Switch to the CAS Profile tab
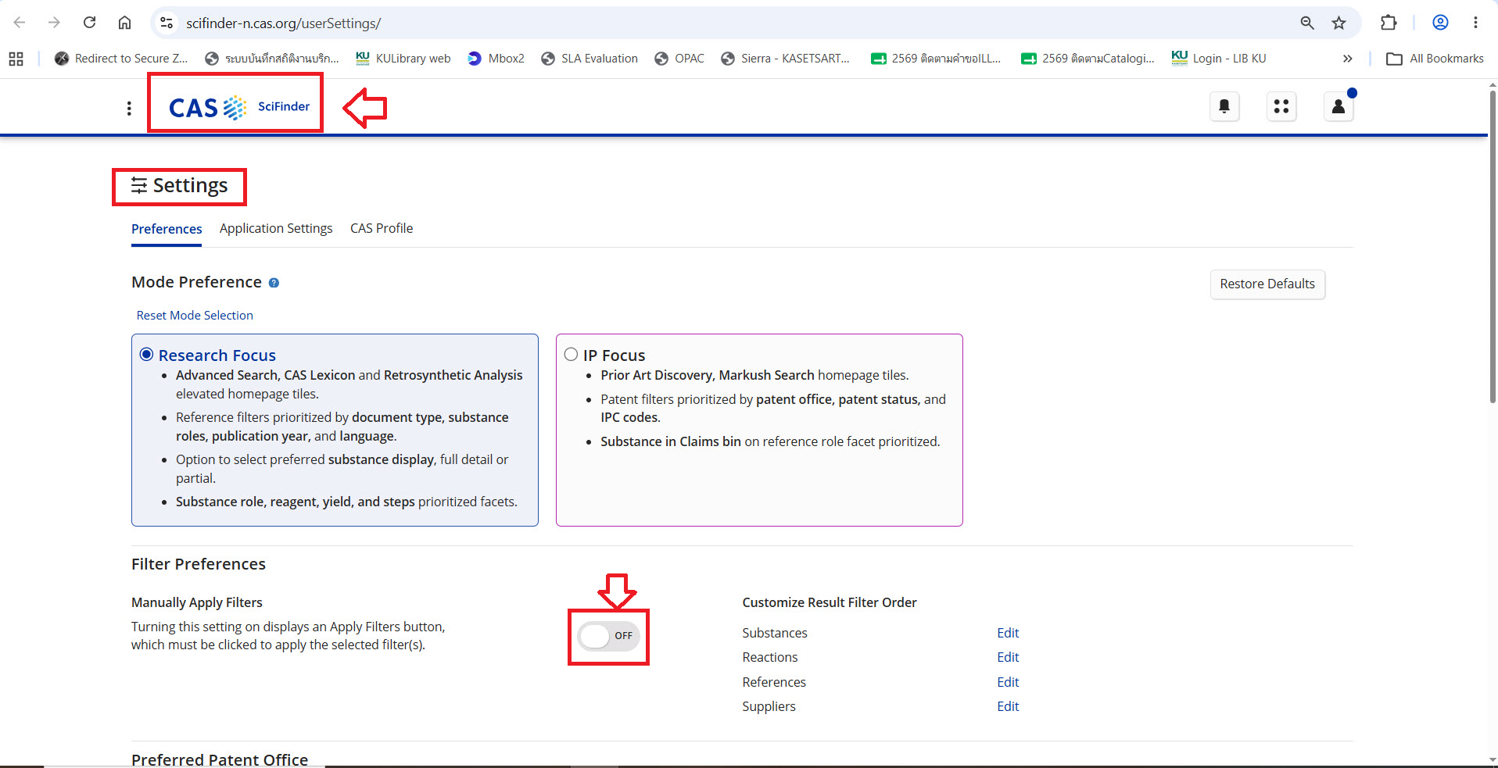 [x=382, y=228]
